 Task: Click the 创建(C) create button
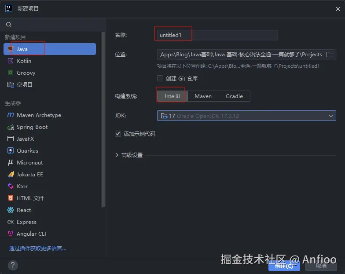(284, 266)
